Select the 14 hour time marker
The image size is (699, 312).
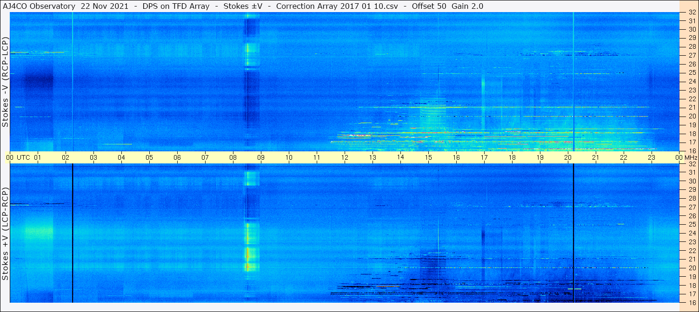(400, 157)
